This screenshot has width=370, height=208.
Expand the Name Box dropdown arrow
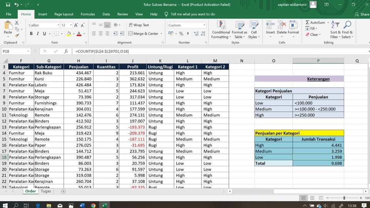[28, 51]
